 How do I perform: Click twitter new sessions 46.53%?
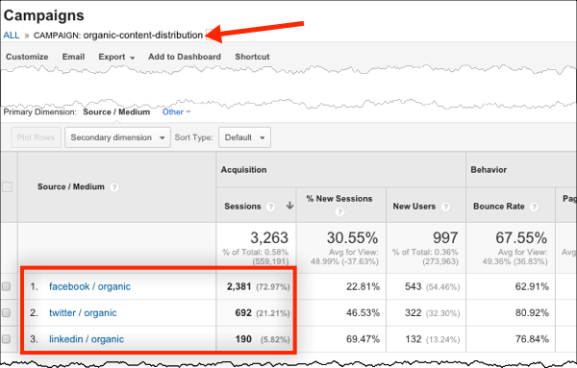point(363,313)
